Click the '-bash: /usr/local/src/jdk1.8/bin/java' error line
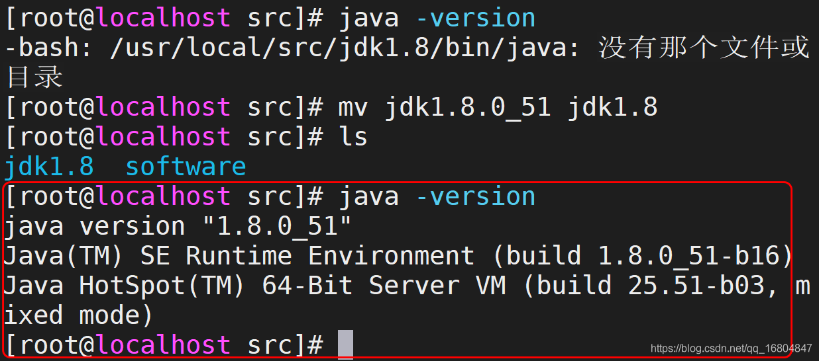The image size is (819, 361). 407,48
